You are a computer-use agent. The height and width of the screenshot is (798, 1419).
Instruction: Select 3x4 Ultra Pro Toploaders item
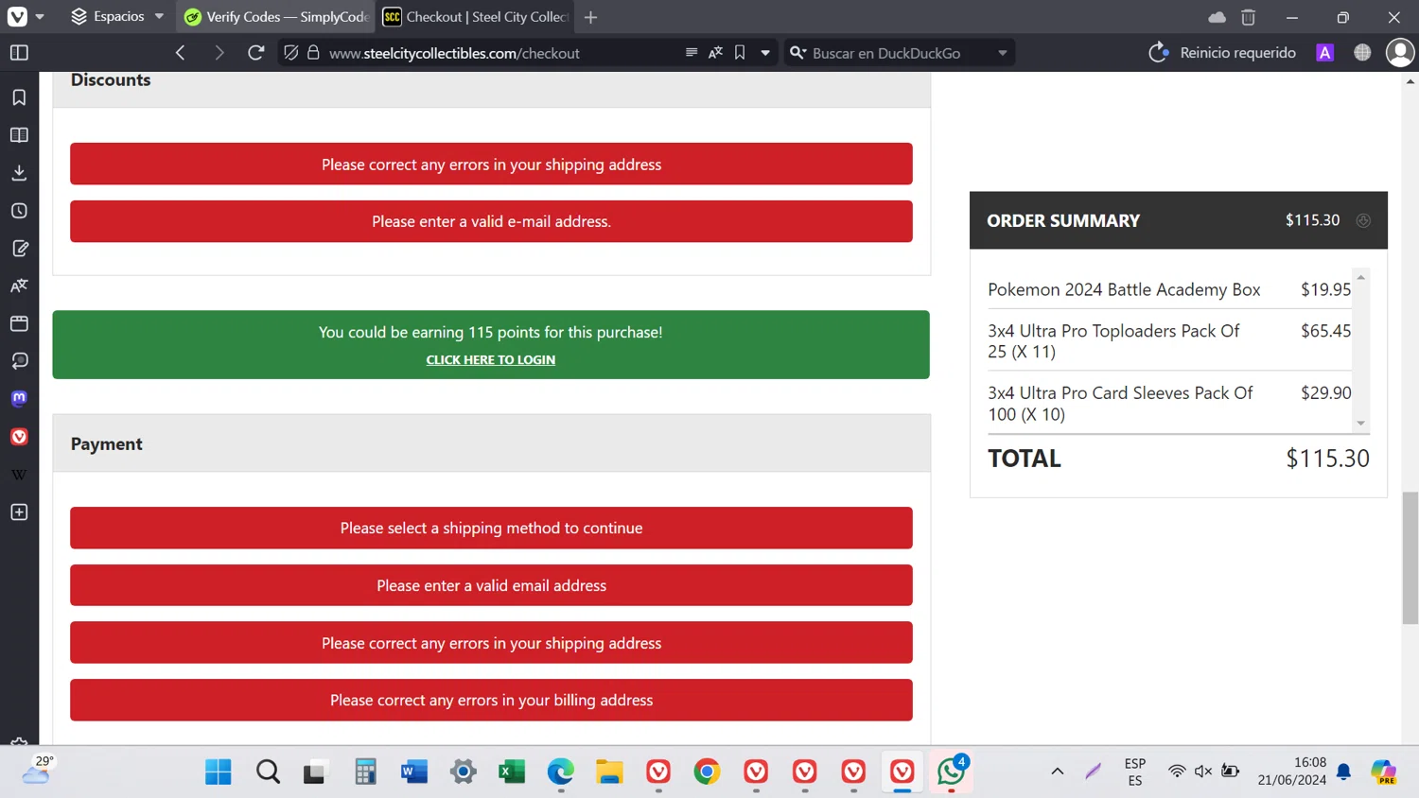1113,341
